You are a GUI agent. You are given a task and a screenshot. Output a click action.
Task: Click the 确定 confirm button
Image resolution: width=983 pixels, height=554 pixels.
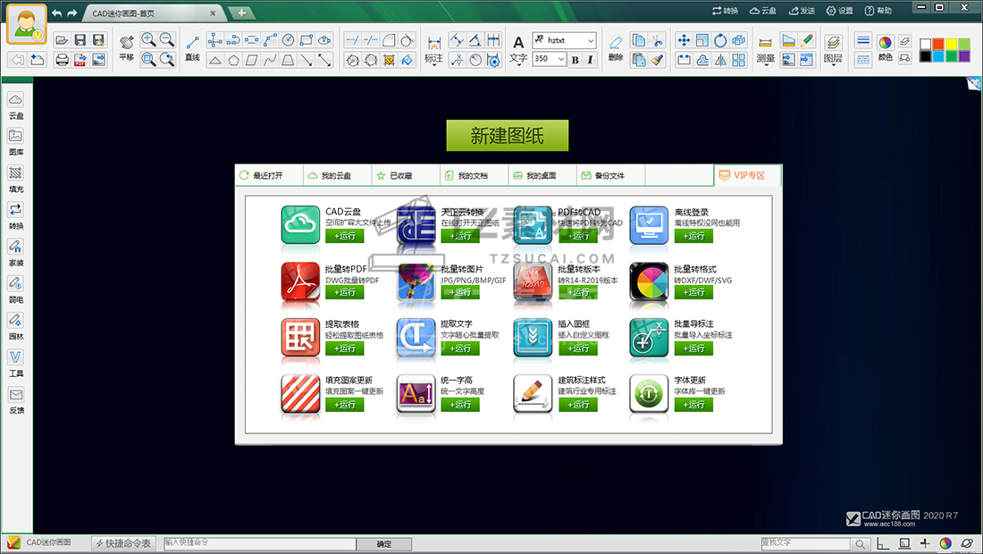(x=384, y=544)
